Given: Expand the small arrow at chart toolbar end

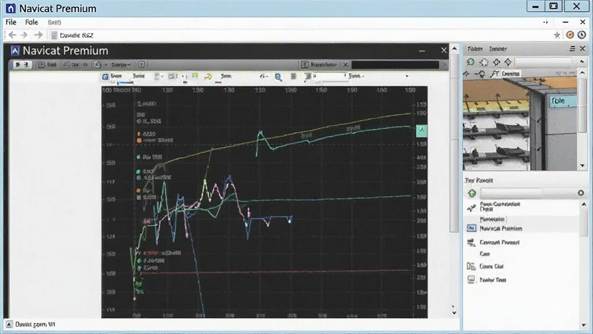Looking at the screenshot, I should [407, 76].
